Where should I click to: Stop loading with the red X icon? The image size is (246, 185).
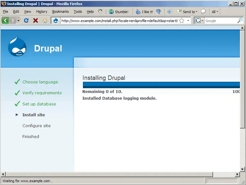pyautogui.click(x=36, y=20)
